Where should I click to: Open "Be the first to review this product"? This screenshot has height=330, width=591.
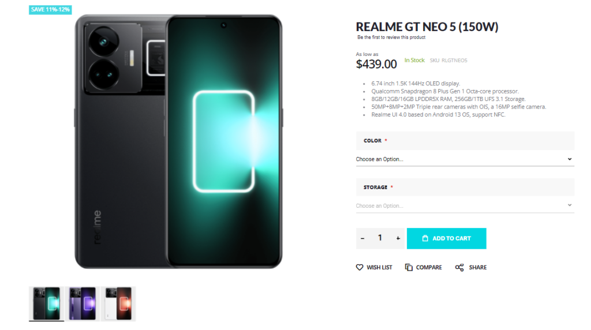coord(391,37)
